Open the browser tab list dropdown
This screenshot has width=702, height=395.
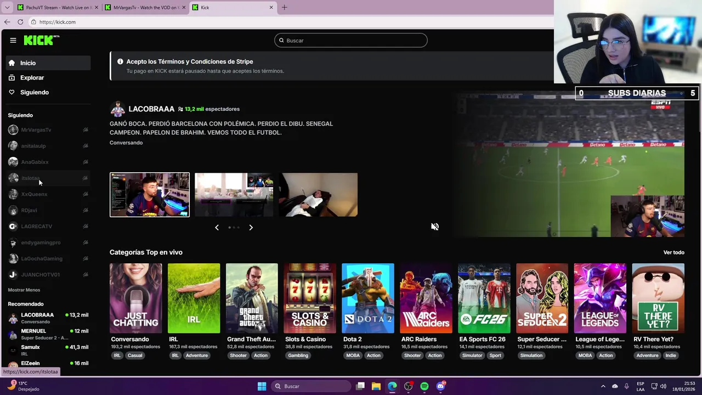(7, 8)
